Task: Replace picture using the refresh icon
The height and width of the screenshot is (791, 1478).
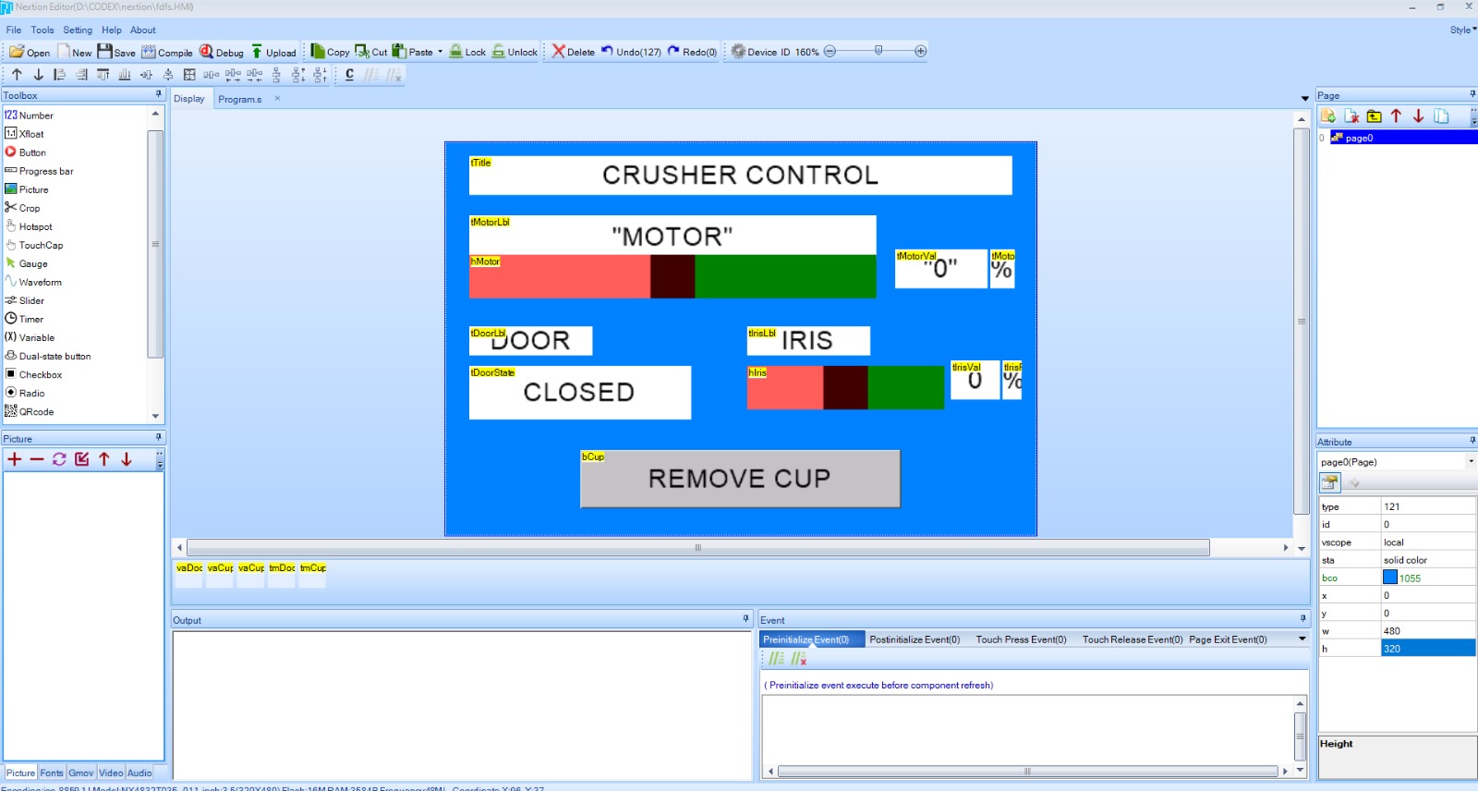Action: pos(59,459)
